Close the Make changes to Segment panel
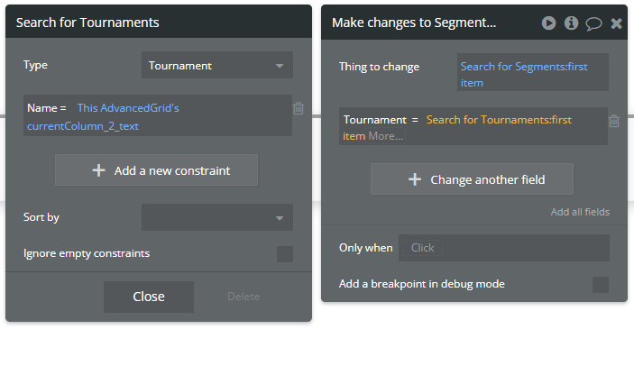This screenshot has height=375, width=634. tap(616, 23)
